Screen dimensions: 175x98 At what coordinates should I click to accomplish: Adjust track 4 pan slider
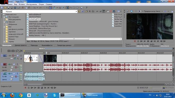click(x=11, y=79)
